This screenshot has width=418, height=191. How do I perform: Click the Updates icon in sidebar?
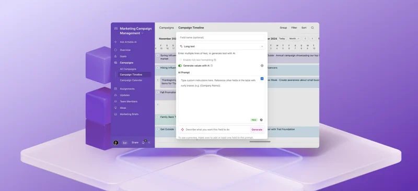click(x=115, y=95)
